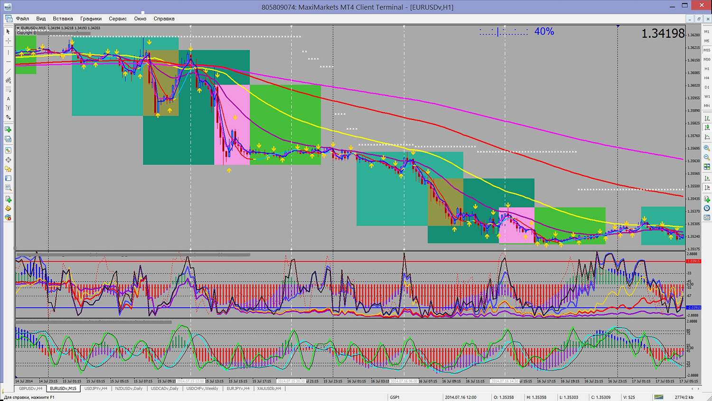
Task: Switch to W1 timeframe
Action: [707, 96]
